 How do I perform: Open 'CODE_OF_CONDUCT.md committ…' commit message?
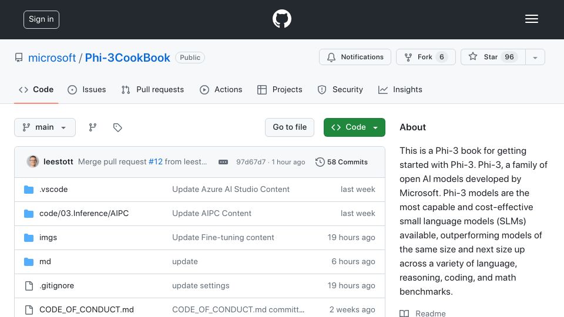pos(238,310)
